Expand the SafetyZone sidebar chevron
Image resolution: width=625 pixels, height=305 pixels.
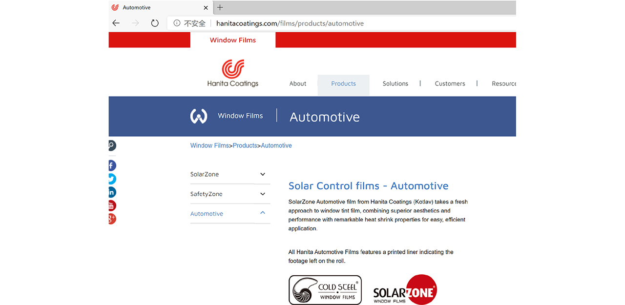263,194
